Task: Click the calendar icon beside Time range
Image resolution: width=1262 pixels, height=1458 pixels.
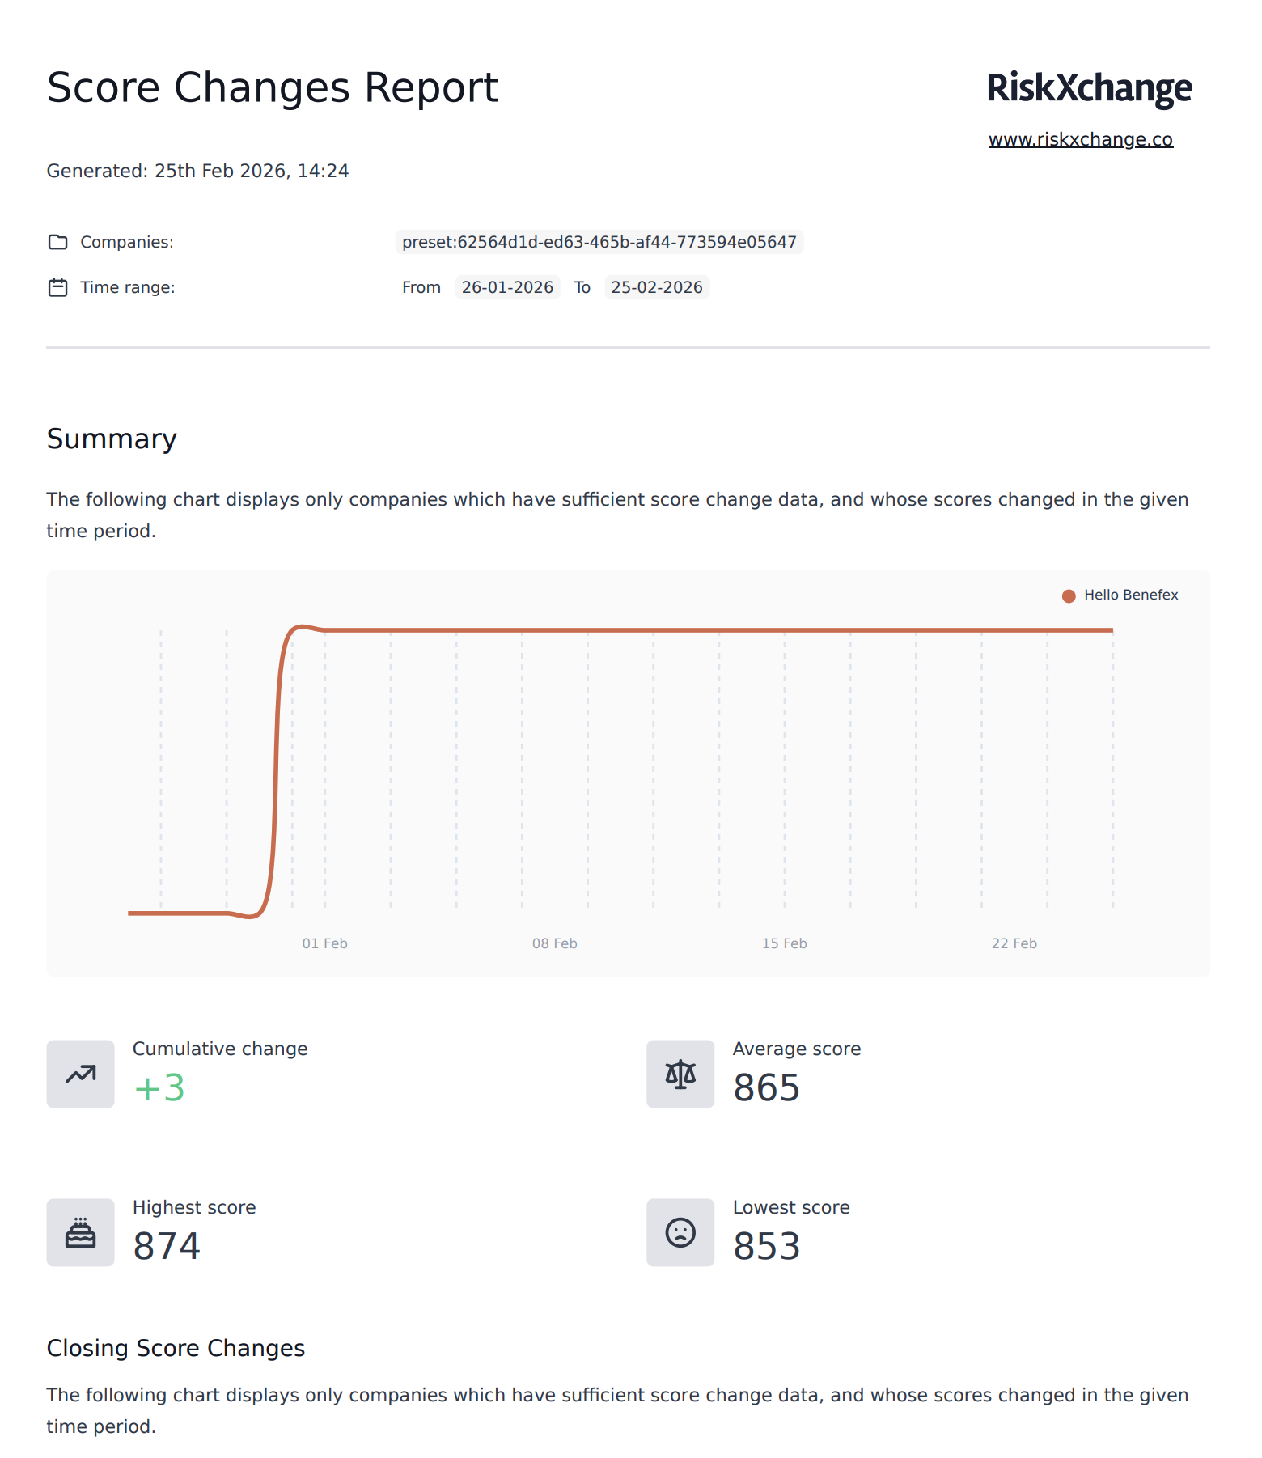Action: coord(57,287)
